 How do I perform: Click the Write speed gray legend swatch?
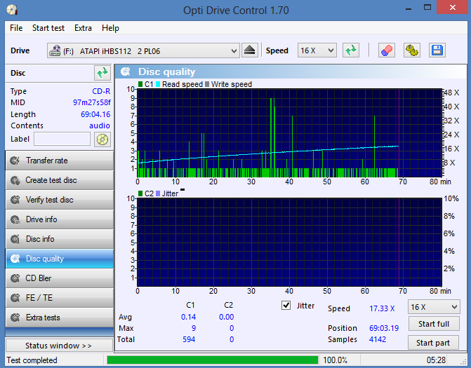click(207, 84)
